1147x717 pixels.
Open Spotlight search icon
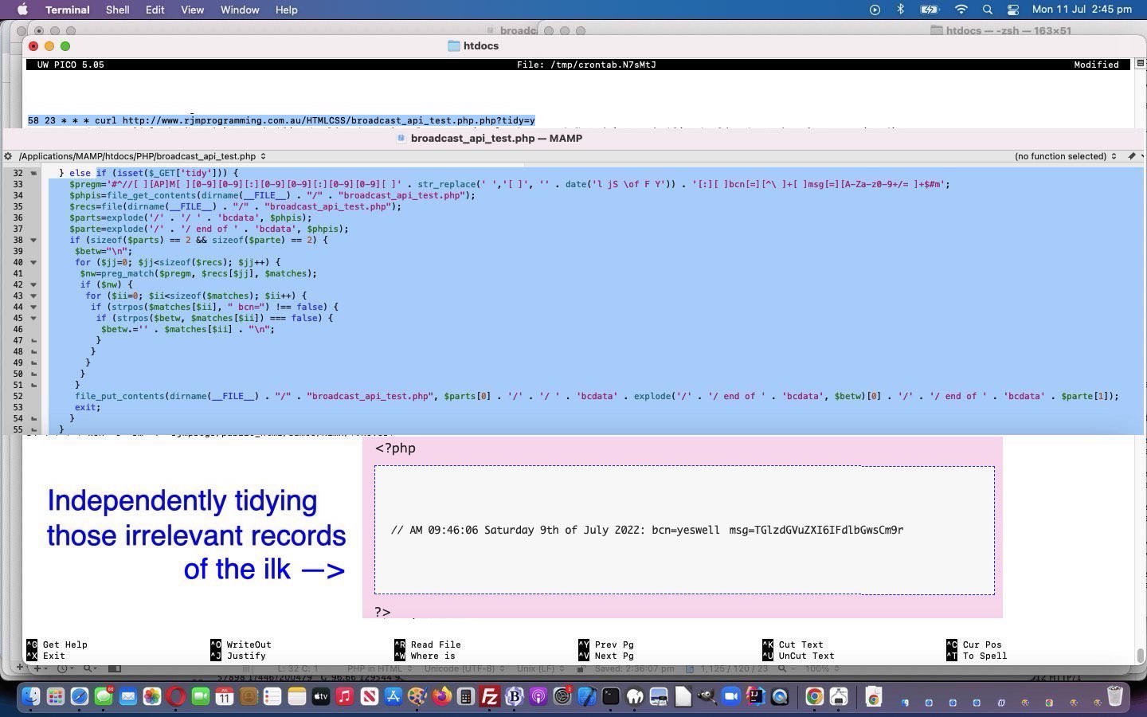988,10
